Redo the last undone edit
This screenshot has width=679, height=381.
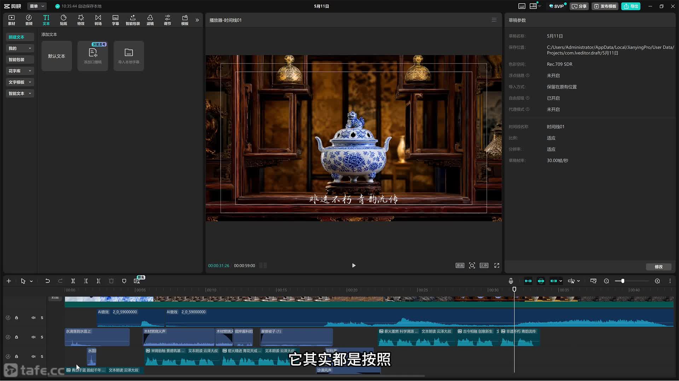tap(60, 281)
